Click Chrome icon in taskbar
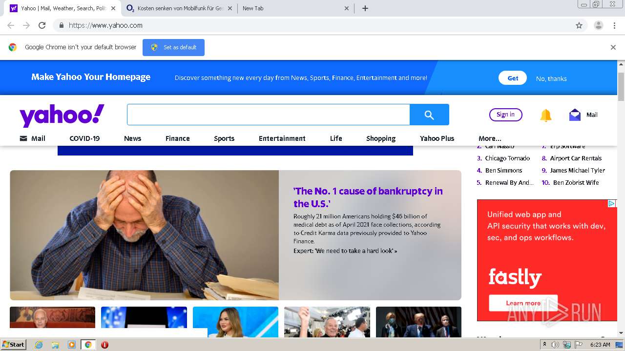The image size is (625, 351). click(x=88, y=345)
